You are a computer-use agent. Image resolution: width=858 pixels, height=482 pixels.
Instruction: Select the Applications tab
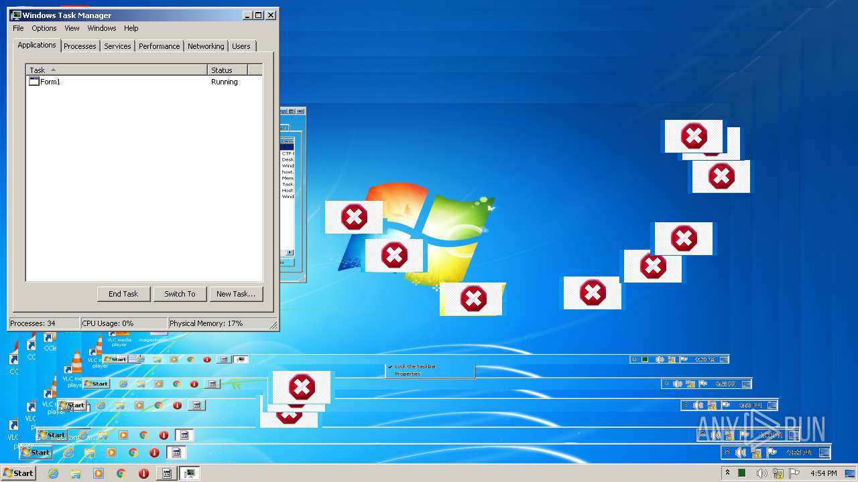pyautogui.click(x=37, y=45)
